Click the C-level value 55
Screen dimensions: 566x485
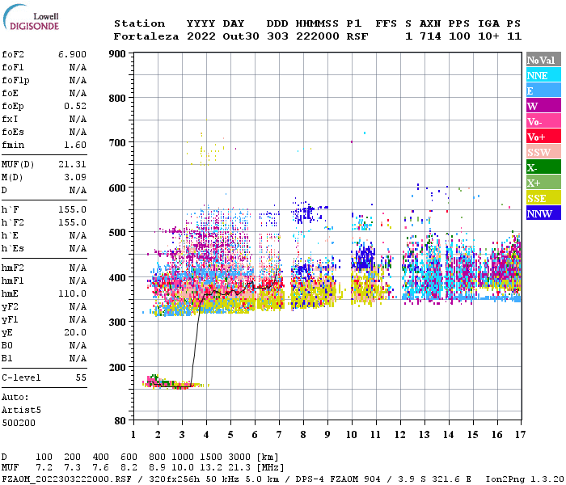[81, 377]
